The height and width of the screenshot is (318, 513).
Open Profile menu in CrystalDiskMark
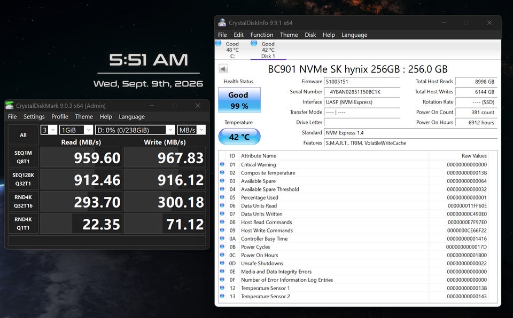pos(59,116)
